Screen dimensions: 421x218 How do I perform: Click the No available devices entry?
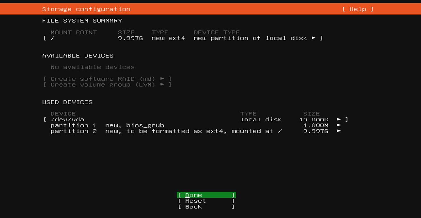92,67
